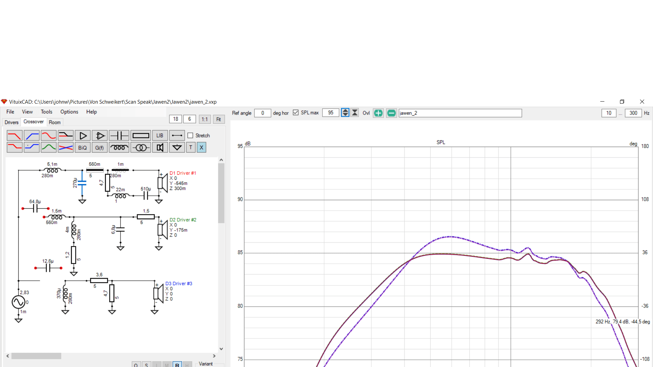Image resolution: width=653 pixels, height=367 pixels.
Task: Click the schematic grid field showing 18
Action: click(x=175, y=119)
